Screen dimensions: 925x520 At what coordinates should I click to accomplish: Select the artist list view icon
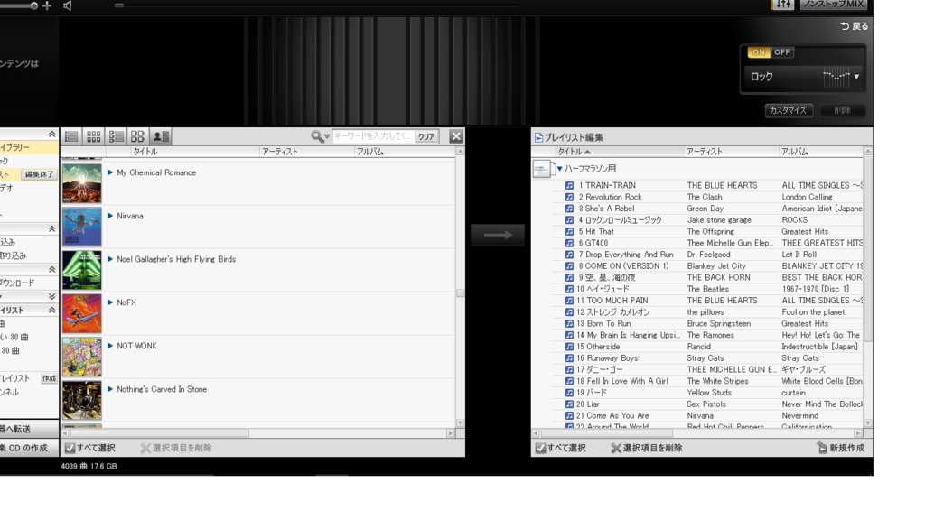pyautogui.click(x=161, y=137)
